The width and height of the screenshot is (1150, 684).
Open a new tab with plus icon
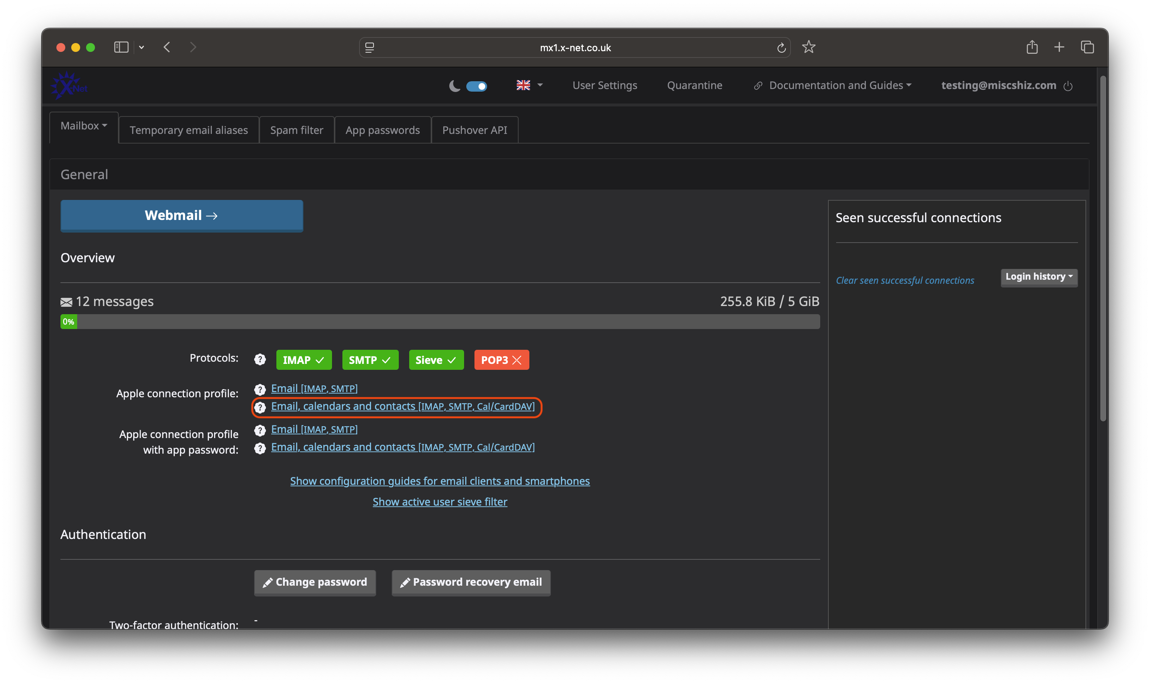pyautogui.click(x=1059, y=47)
